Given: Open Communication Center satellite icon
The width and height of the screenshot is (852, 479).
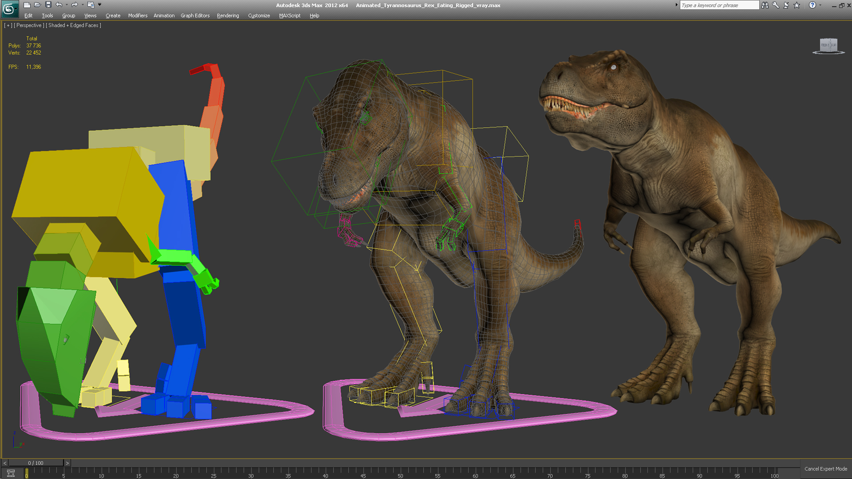Looking at the screenshot, I should point(786,5).
